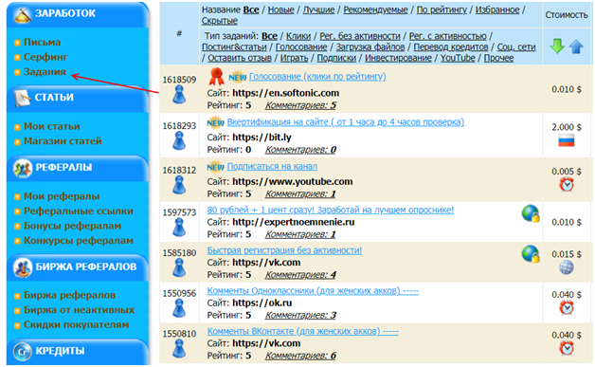This screenshot has height=367, width=595.
Task: Open task Голосование (клики по рейтингу)
Action: pos(317,77)
